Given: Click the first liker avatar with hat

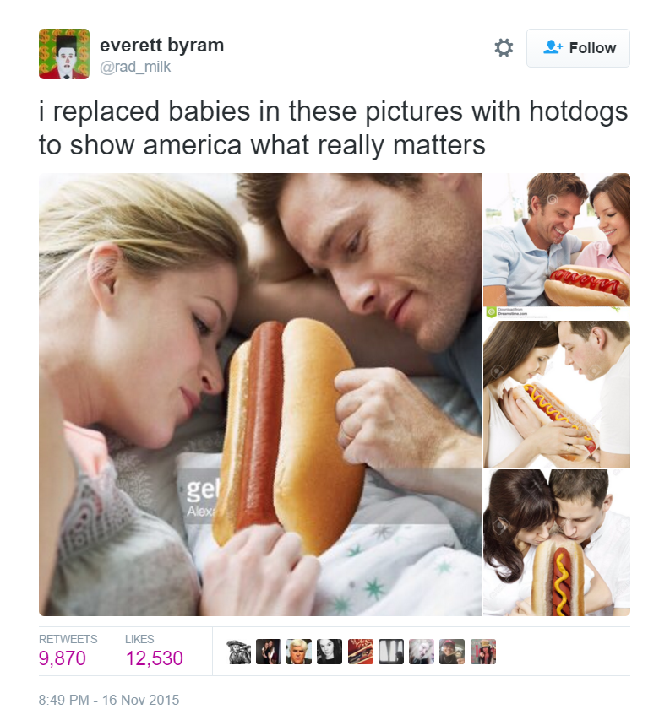Looking at the screenshot, I should pos(239,652).
